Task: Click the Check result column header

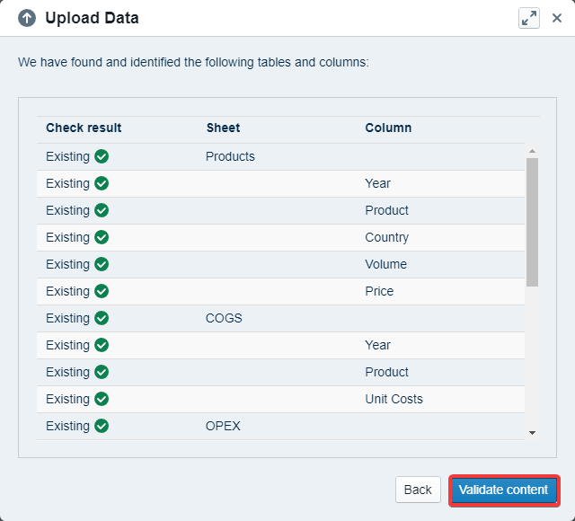Action: click(x=84, y=128)
